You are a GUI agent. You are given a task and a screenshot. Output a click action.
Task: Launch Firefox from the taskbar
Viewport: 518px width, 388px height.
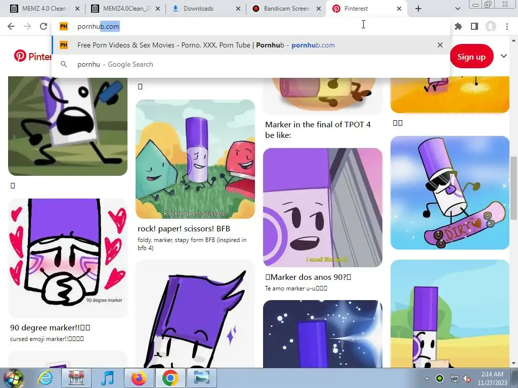(139, 378)
